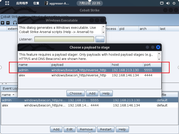Click the pid column header
This screenshot has height=134, width=179.
[x=129, y=29]
